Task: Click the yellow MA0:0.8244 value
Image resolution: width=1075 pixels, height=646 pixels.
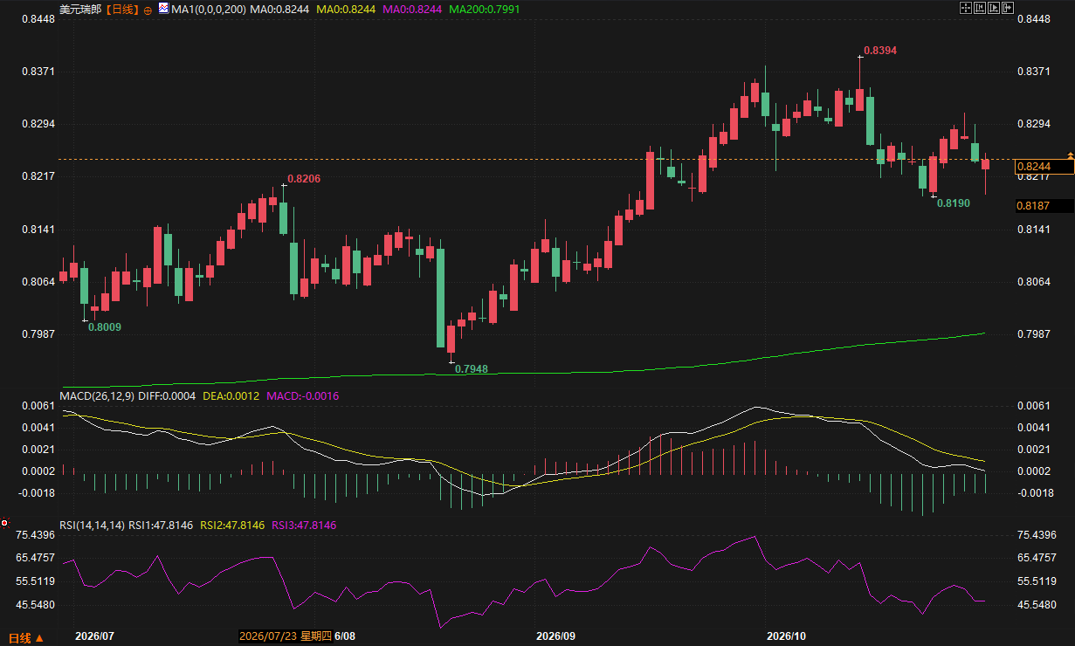Action: (x=346, y=10)
